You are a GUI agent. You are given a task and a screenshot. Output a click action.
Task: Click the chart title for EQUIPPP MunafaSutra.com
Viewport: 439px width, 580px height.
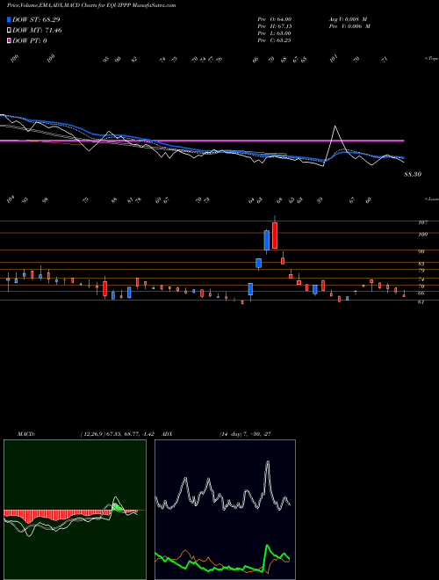pos(91,5)
